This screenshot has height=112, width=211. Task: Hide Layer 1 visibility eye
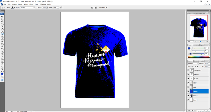188,96
